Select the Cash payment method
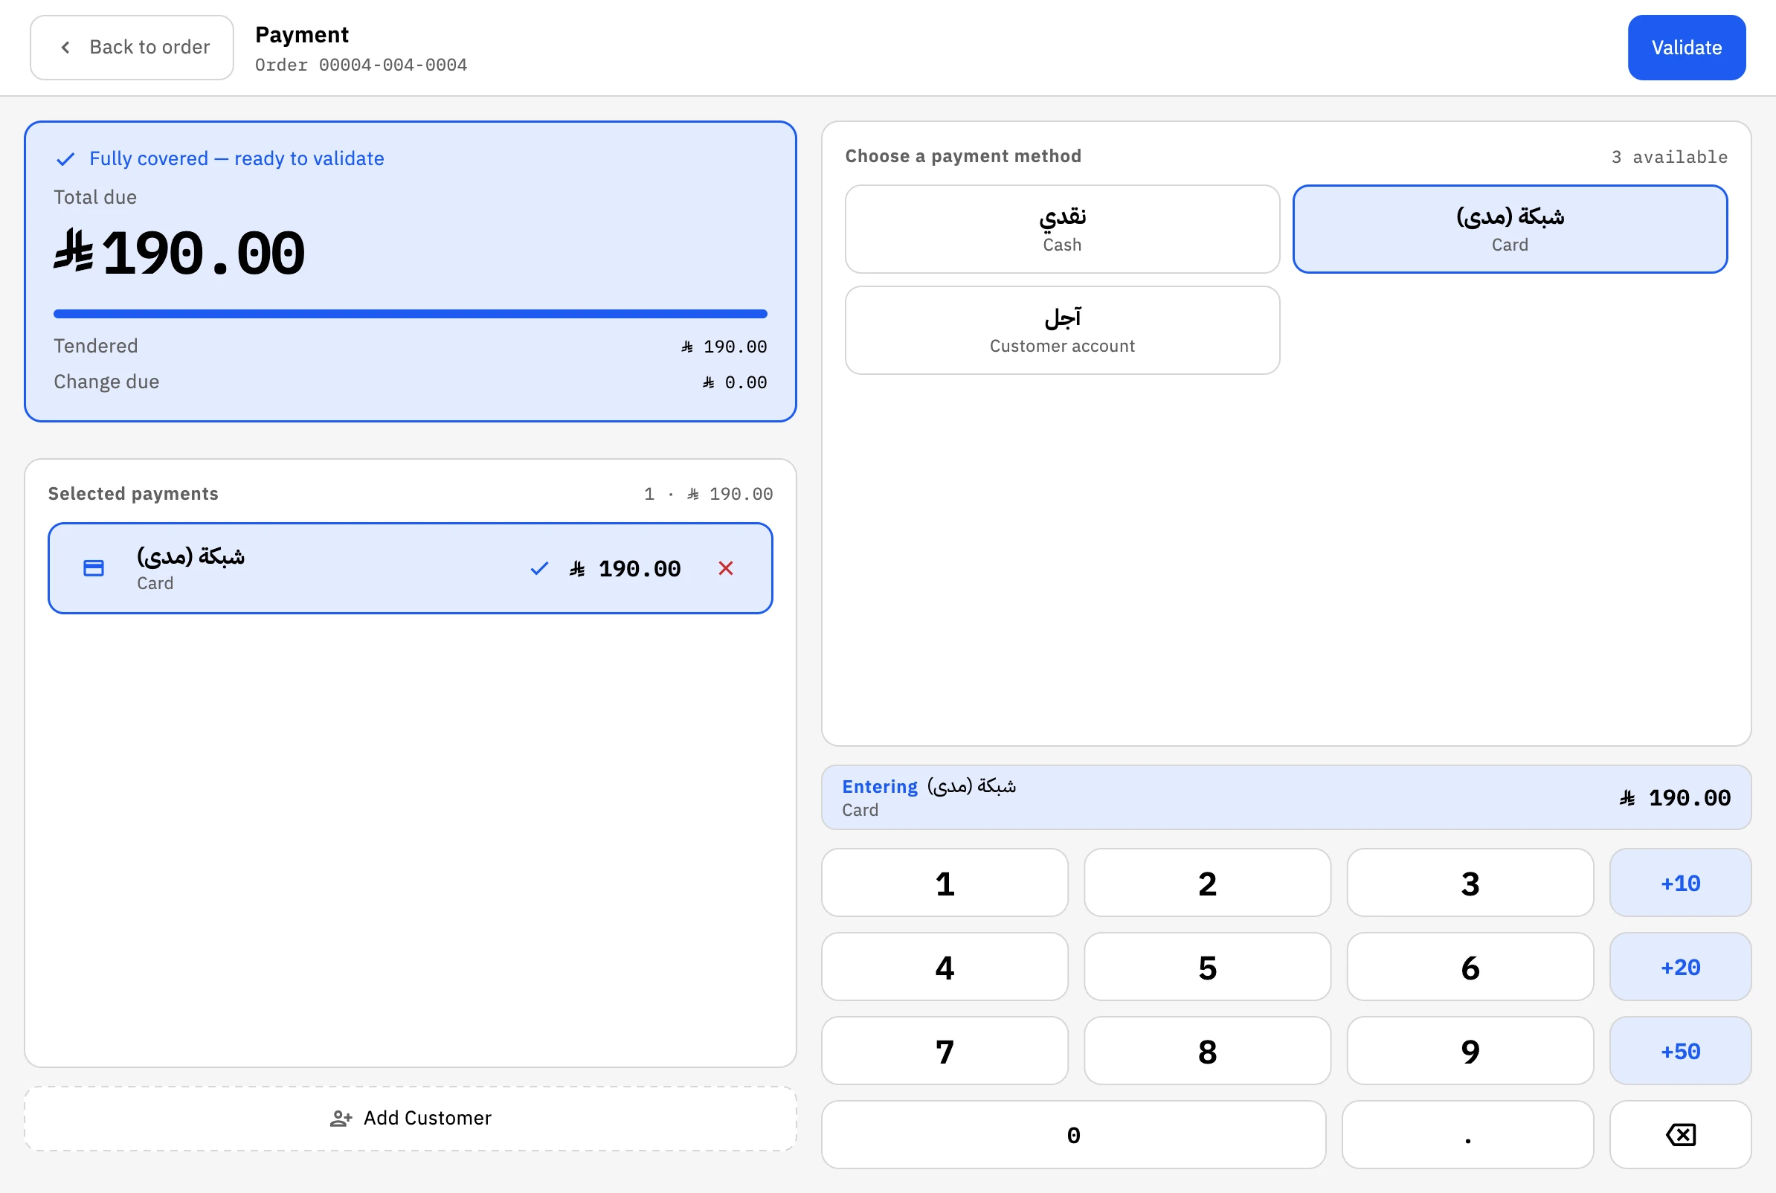1776x1193 pixels. 1062,229
